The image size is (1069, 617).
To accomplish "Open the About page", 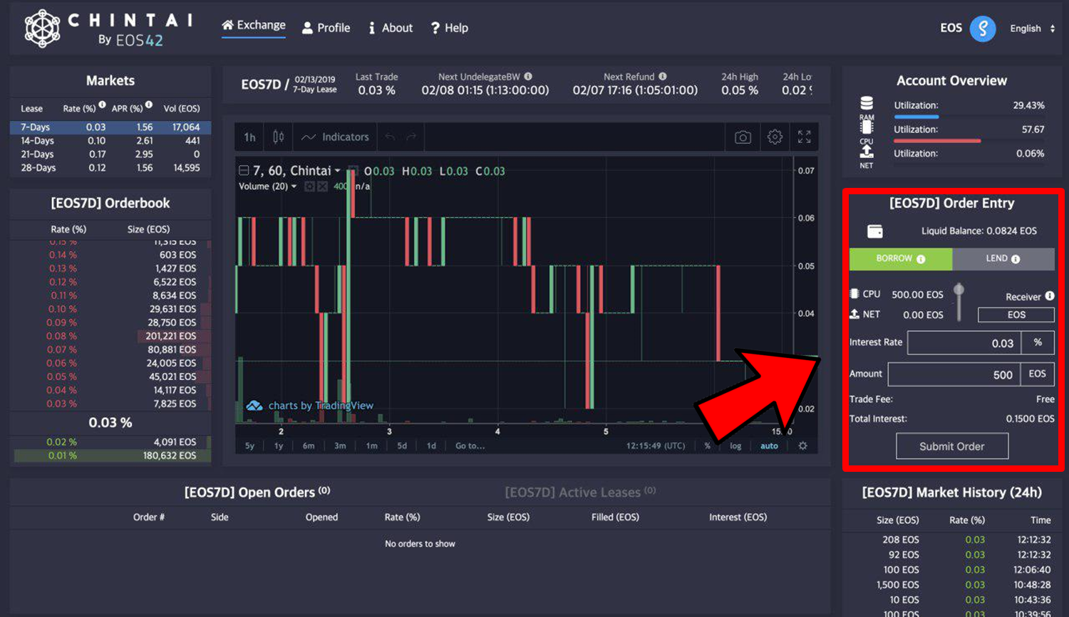I will click(391, 28).
